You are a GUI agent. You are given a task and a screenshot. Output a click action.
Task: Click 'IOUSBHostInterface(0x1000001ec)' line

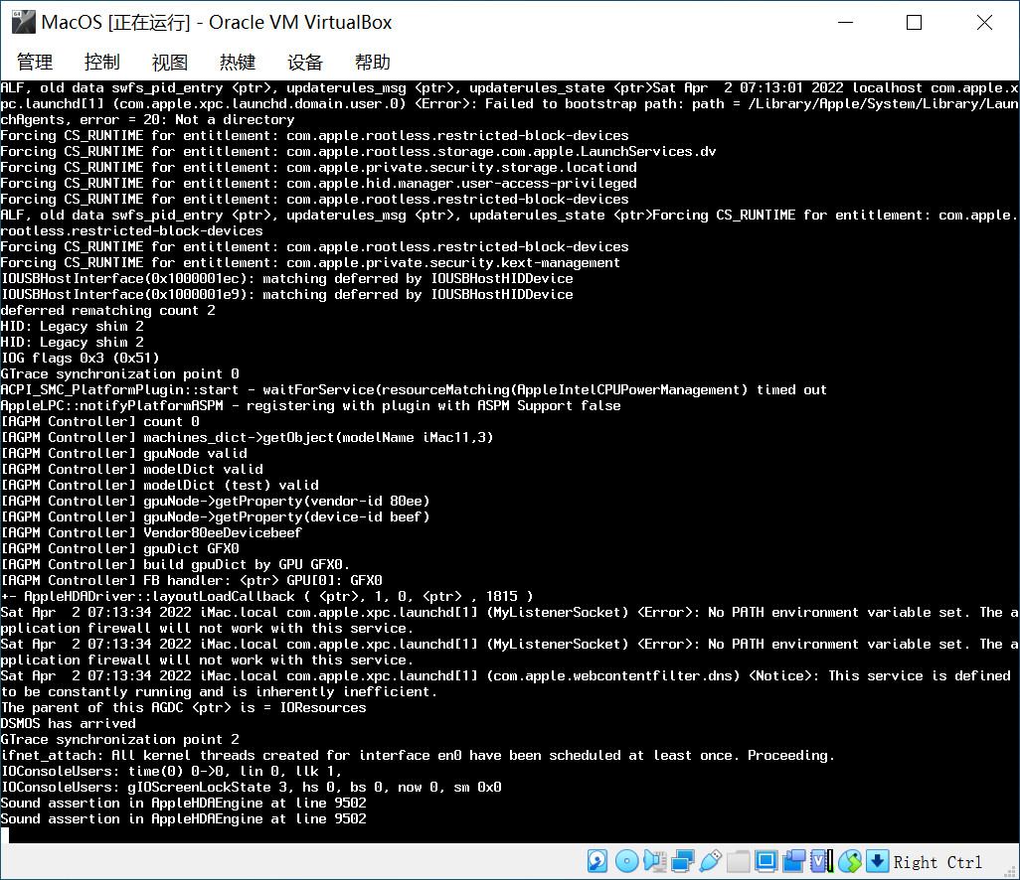point(287,278)
